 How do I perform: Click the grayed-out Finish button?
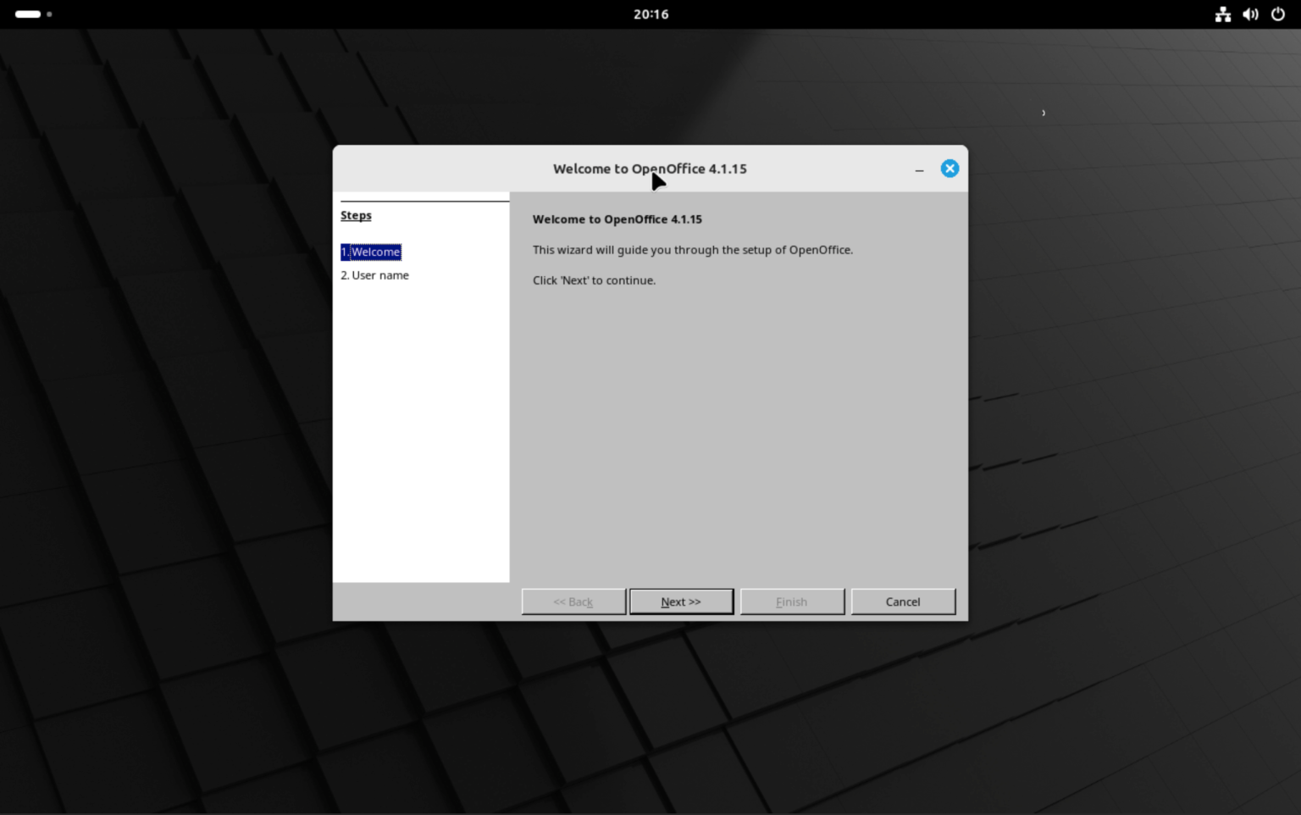point(791,602)
